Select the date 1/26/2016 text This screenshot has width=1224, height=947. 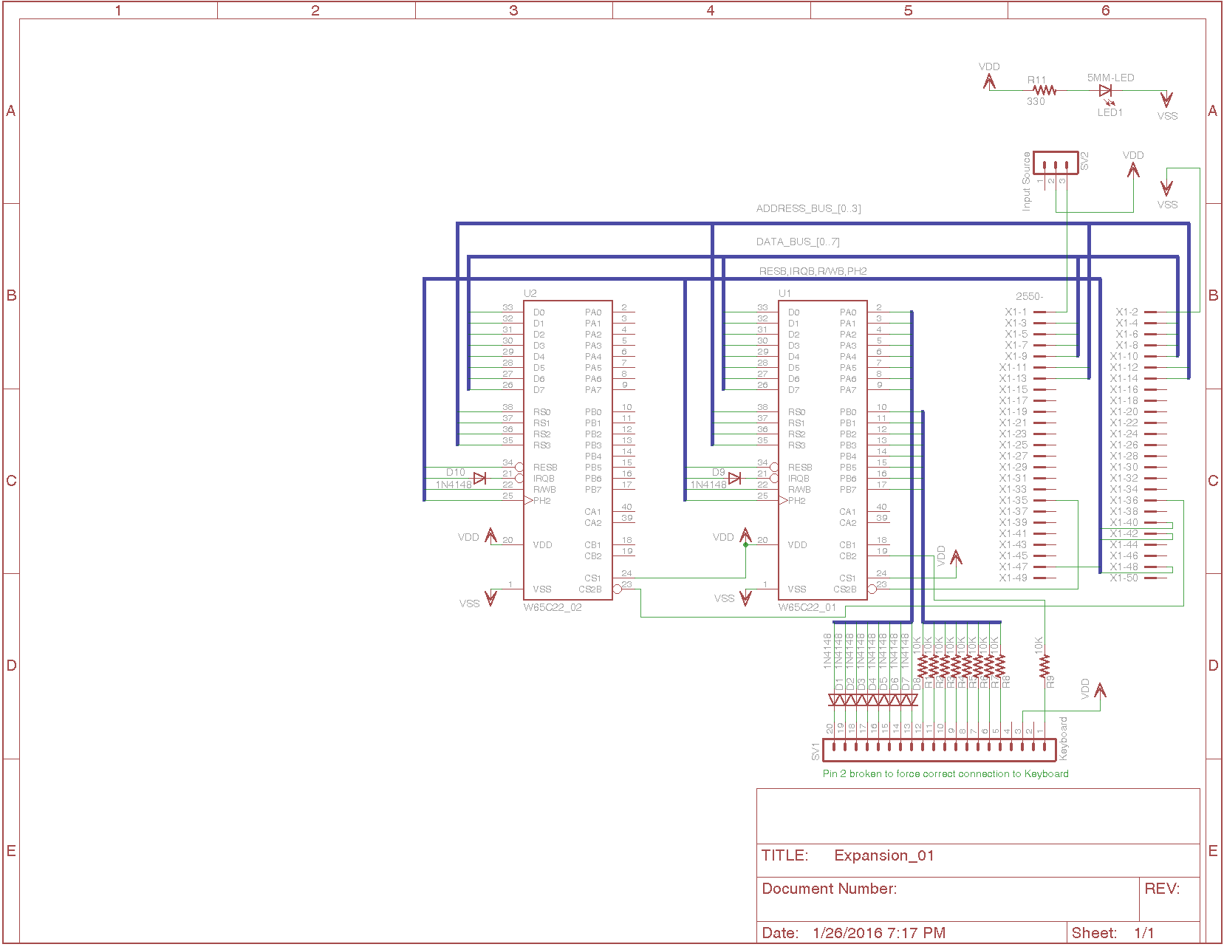coord(878,933)
